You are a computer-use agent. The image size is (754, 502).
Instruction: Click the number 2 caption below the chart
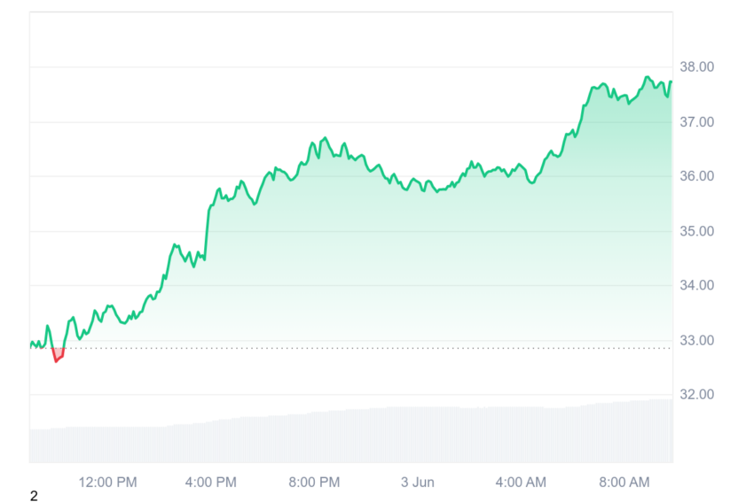tap(34, 496)
